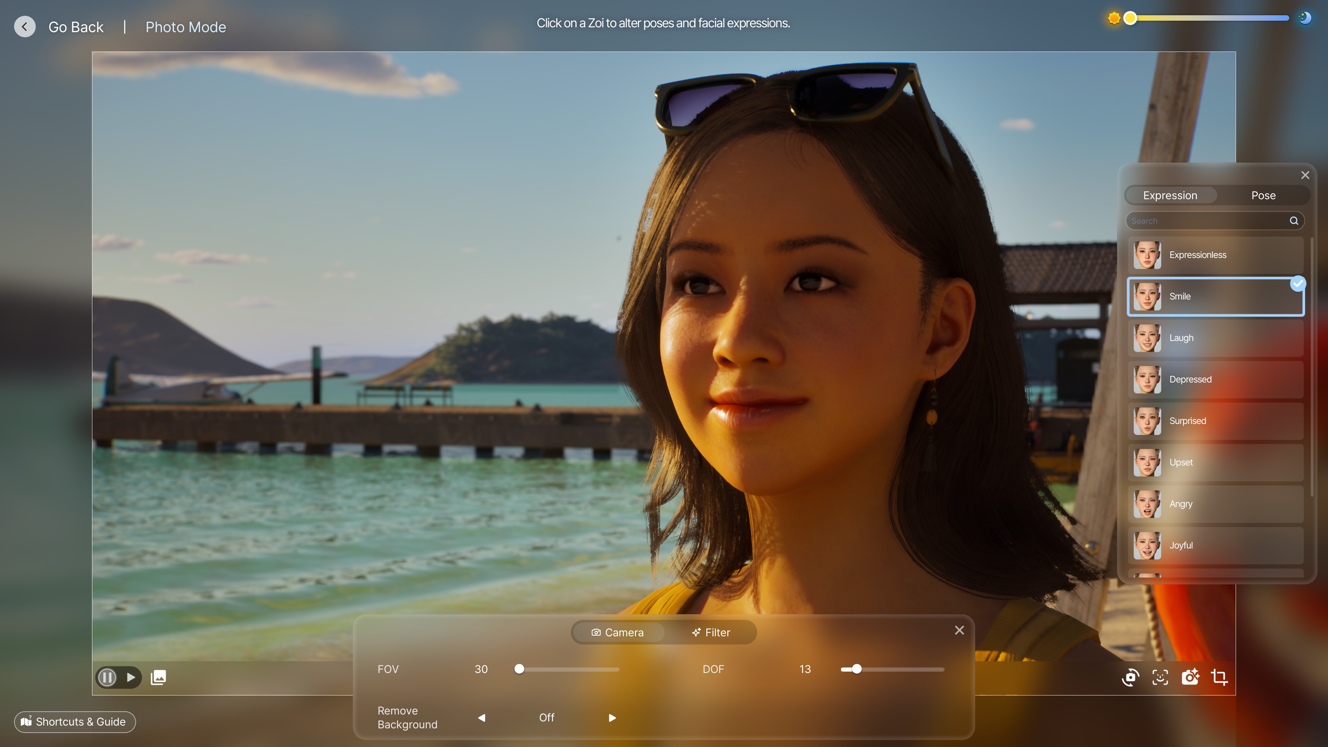
Task: Open Shortcuts & Guide
Action: click(x=75, y=722)
